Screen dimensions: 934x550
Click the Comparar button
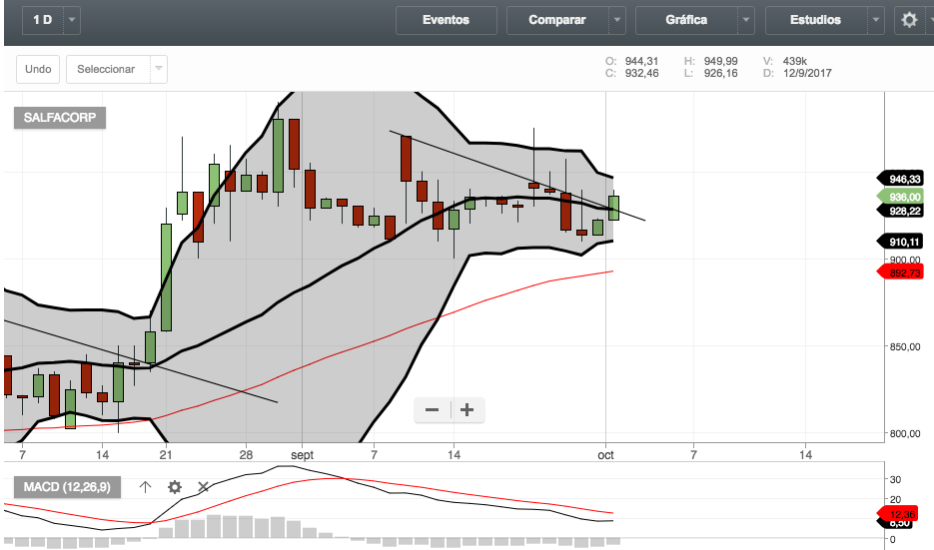[557, 20]
